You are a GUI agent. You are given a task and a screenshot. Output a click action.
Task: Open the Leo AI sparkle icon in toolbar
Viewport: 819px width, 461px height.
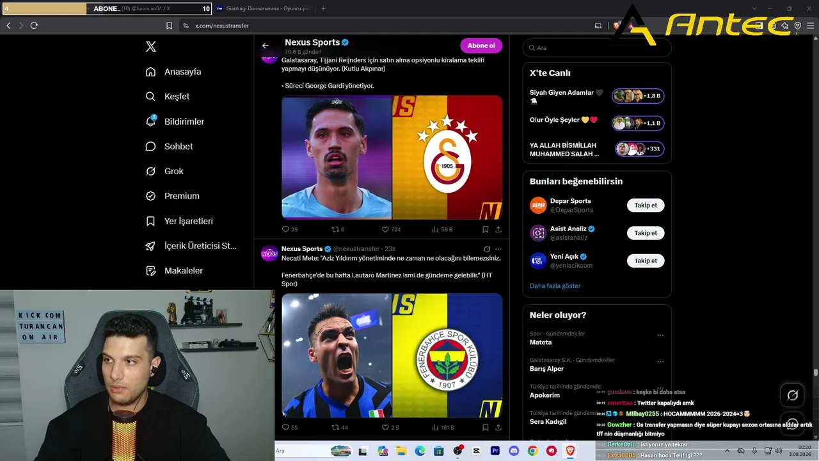(x=784, y=26)
